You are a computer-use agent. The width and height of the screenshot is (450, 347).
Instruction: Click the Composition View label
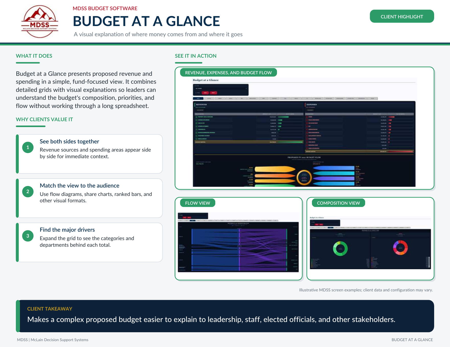[339, 203]
